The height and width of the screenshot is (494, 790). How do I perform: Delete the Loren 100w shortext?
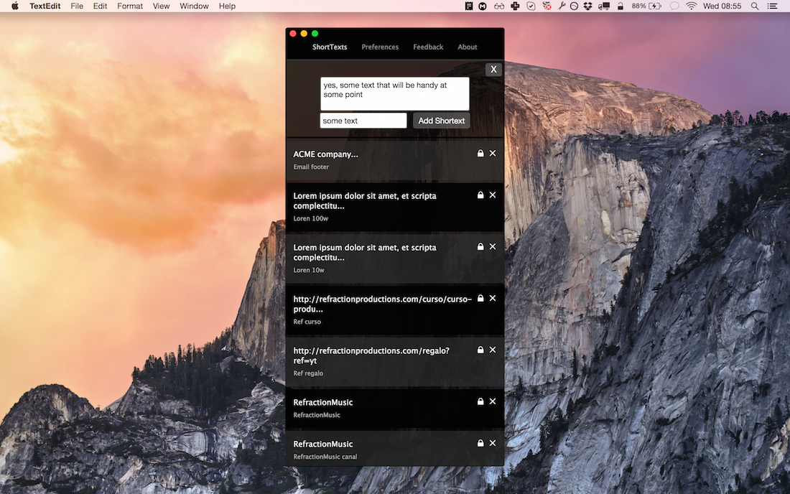coord(493,195)
